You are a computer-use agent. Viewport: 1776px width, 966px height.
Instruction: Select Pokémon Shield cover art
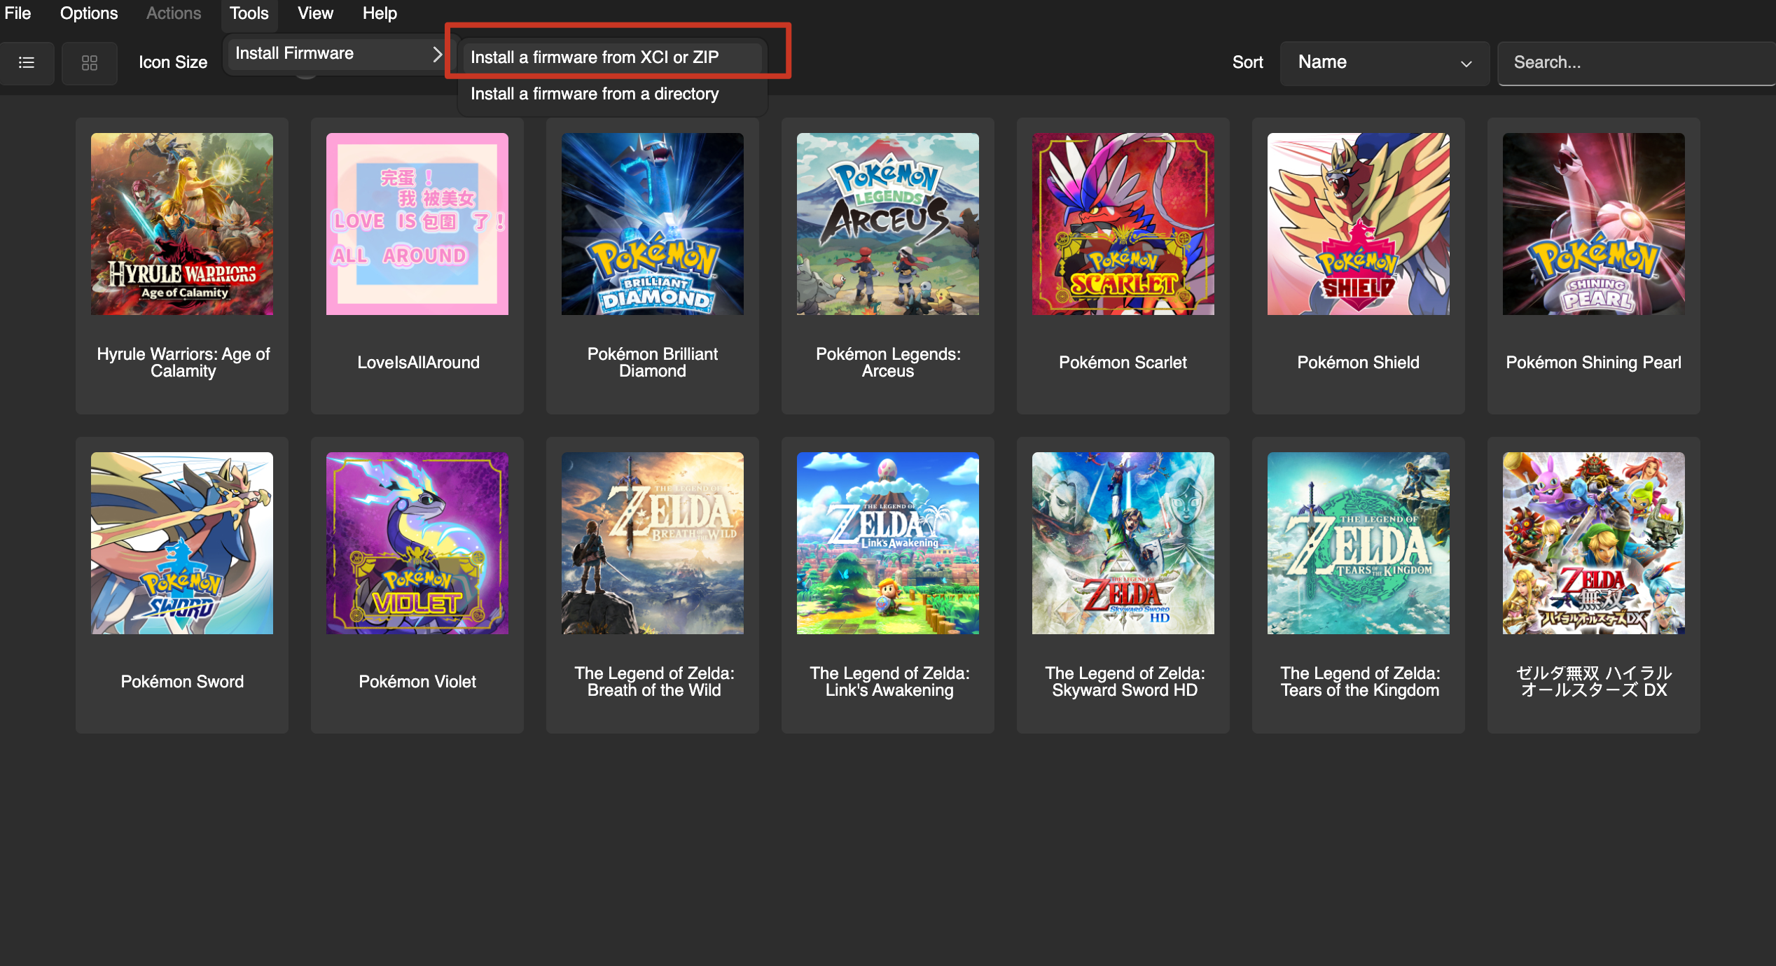[1358, 224]
